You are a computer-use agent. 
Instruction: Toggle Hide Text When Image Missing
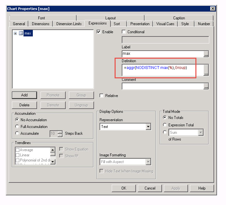101,171
